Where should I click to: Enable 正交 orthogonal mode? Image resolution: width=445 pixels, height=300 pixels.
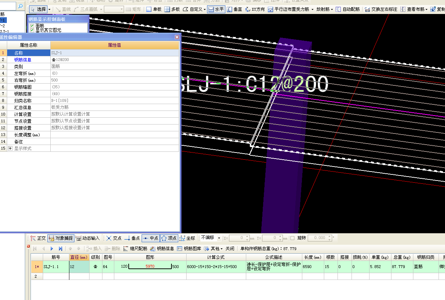tap(38, 238)
